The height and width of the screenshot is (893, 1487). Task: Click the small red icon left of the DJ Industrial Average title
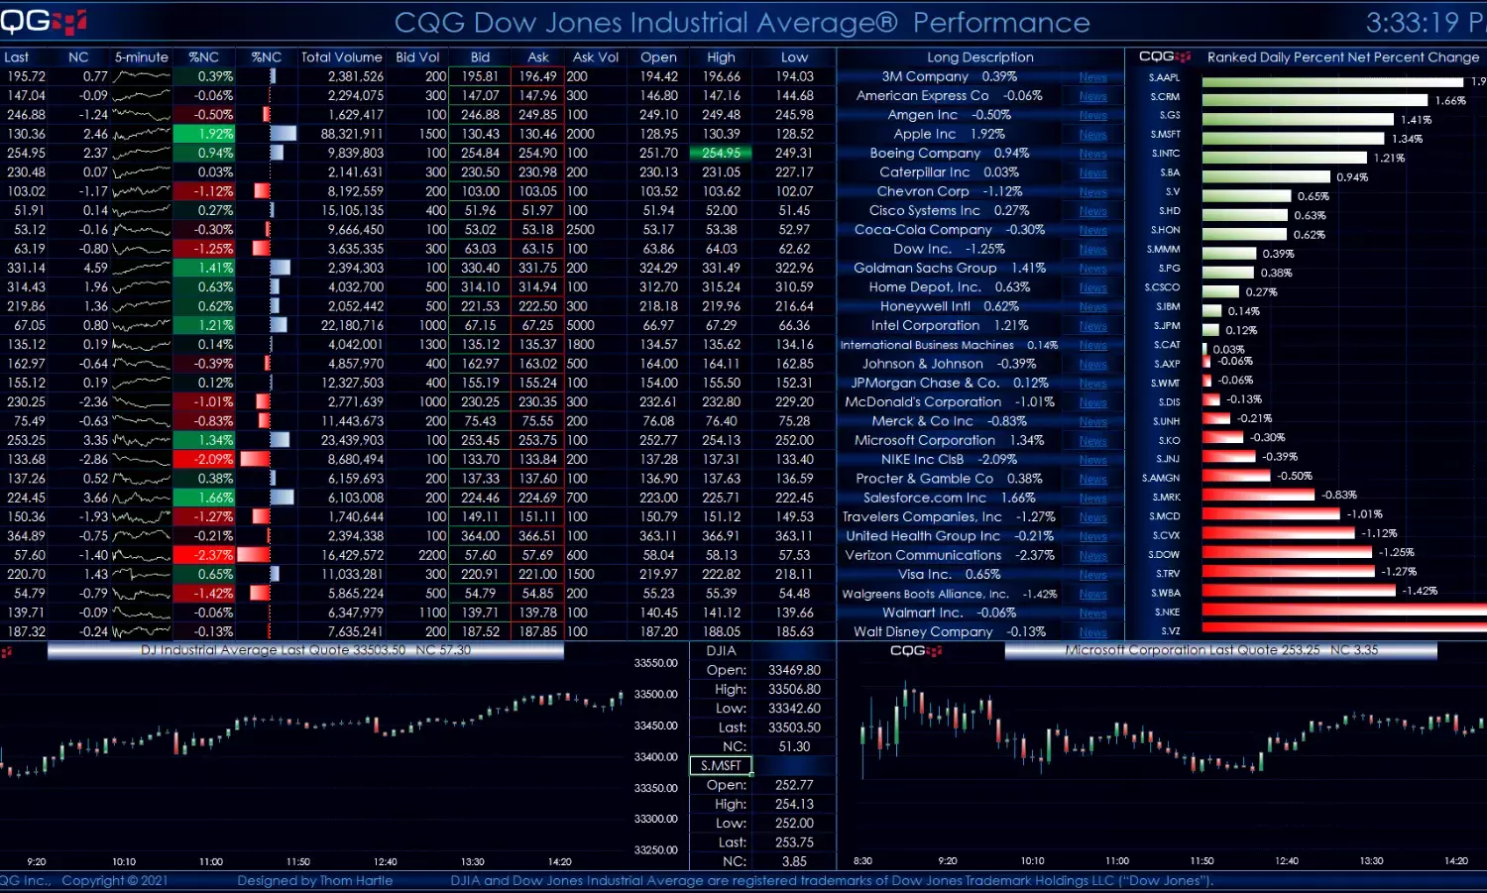(7, 652)
